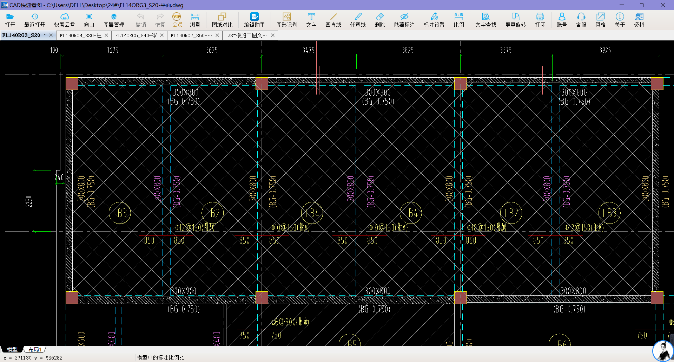This screenshot has width=674, height=362.
Task: Open 图纸对比 drawing compare
Action: (x=222, y=20)
